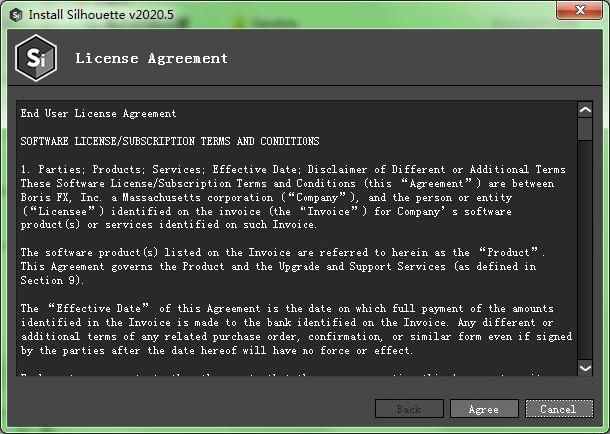Screen dimensions: 610x434
Task: Click the Install Silhouette v2020.5 title text
Action: click(x=101, y=15)
